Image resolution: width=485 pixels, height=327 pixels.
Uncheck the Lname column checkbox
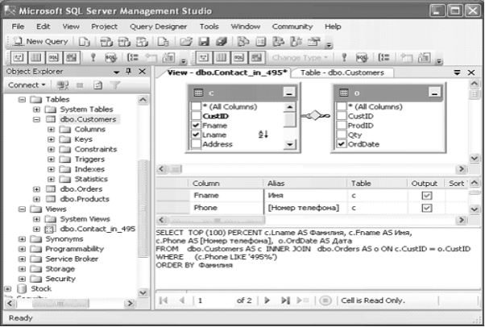(x=196, y=135)
